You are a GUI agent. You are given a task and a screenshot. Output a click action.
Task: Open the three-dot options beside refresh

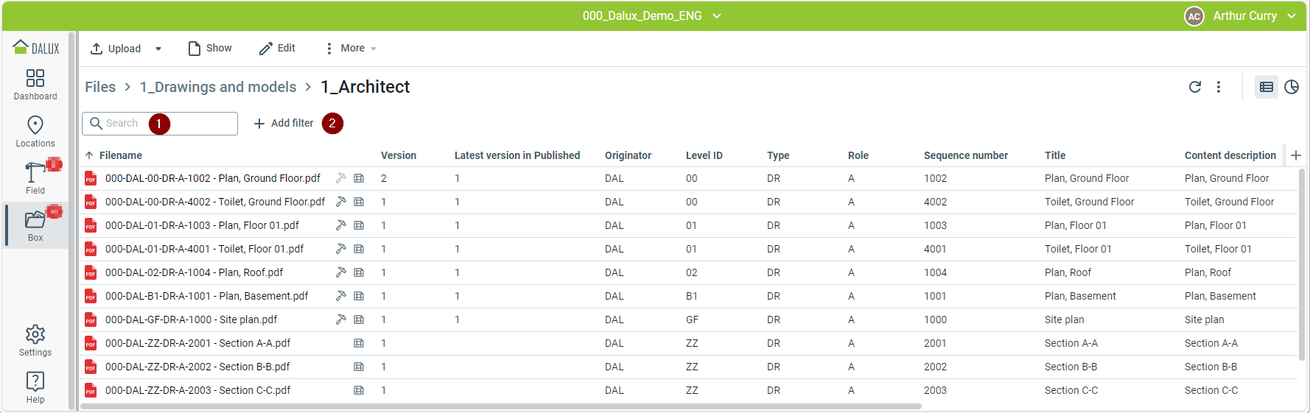tap(1219, 87)
